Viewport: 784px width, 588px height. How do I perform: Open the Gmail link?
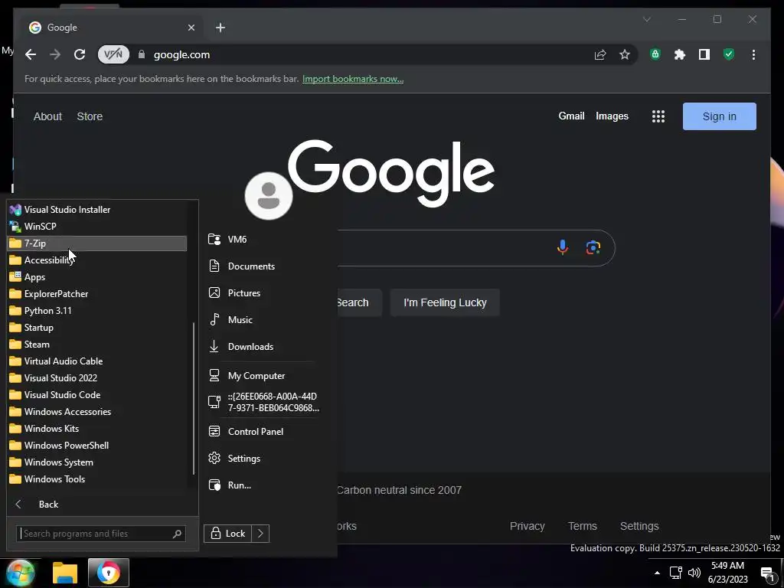571,116
